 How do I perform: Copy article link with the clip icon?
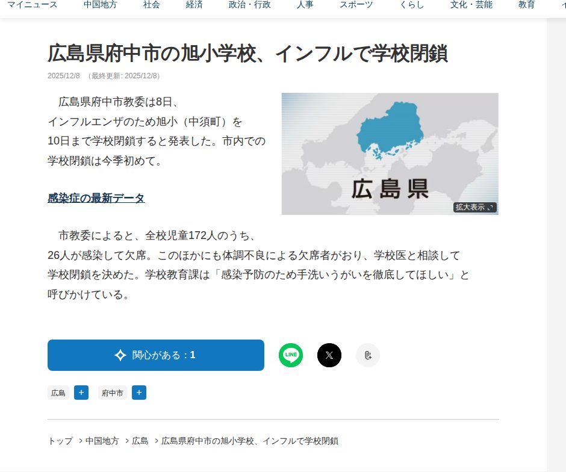coord(368,355)
